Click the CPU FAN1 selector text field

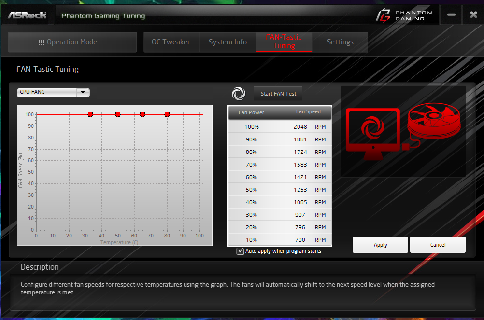tap(46, 92)
